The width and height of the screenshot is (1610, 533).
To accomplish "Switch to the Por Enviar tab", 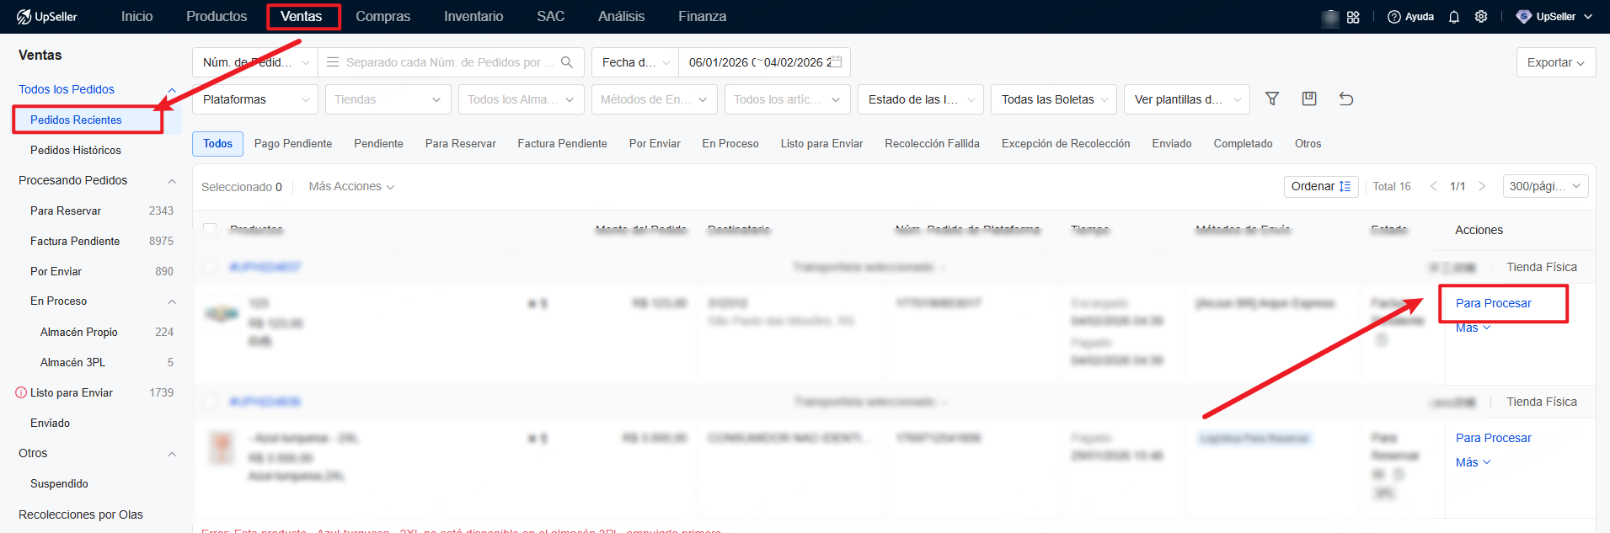I will tap(655, 144).
